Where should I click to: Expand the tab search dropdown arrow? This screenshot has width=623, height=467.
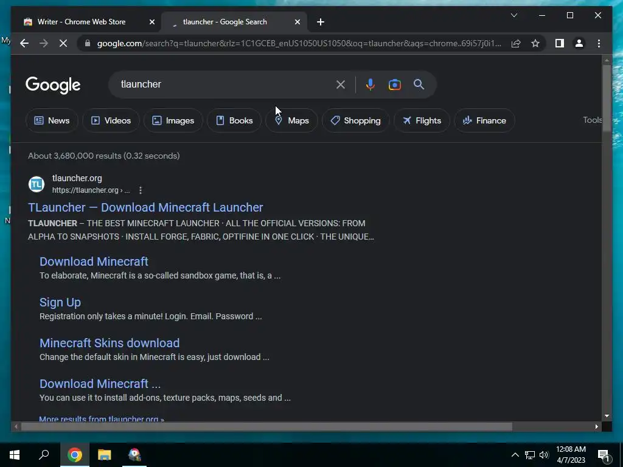(x=513, y=15)
